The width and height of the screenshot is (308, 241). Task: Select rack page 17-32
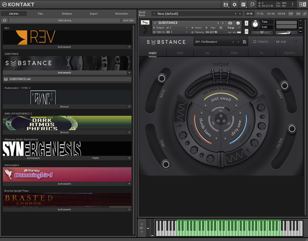260,14
